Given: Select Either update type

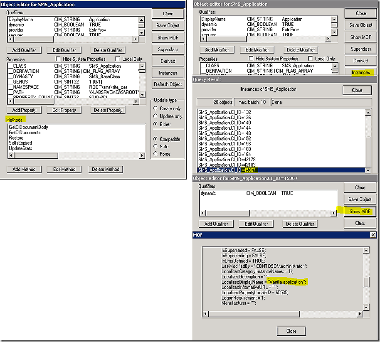Looking at the screenshot, I should [155, 124].
